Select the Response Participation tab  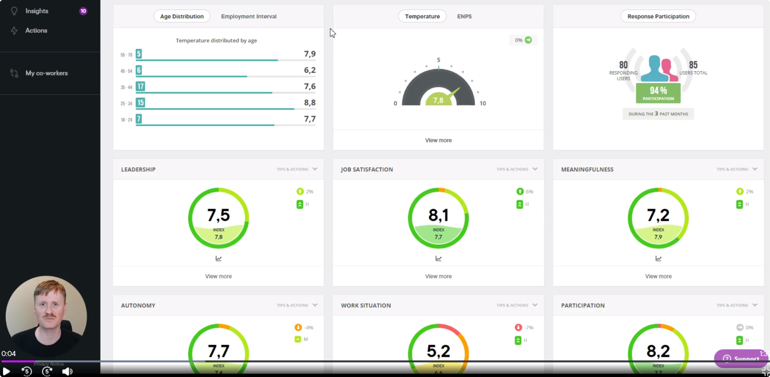coord(658,17)
